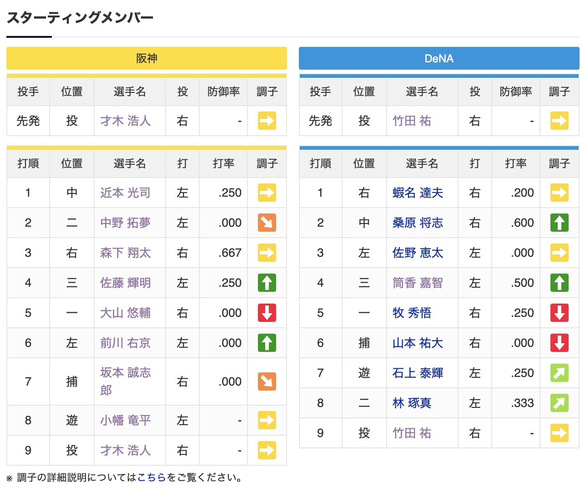Click the light-green rising arrow next to 石上 泰輝
585x488 pixels.
click(x=559, y=373)
